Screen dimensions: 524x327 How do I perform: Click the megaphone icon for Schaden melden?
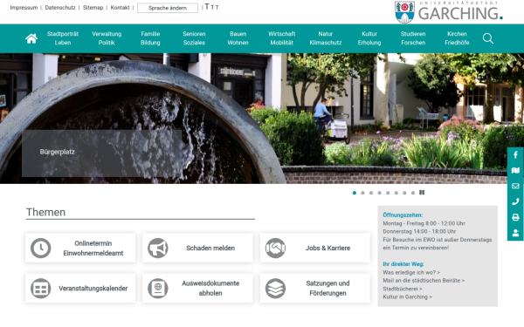158,248
